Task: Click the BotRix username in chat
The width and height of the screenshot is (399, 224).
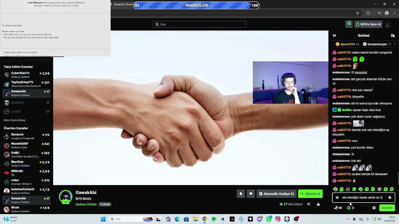Action: tap(347, 110)
